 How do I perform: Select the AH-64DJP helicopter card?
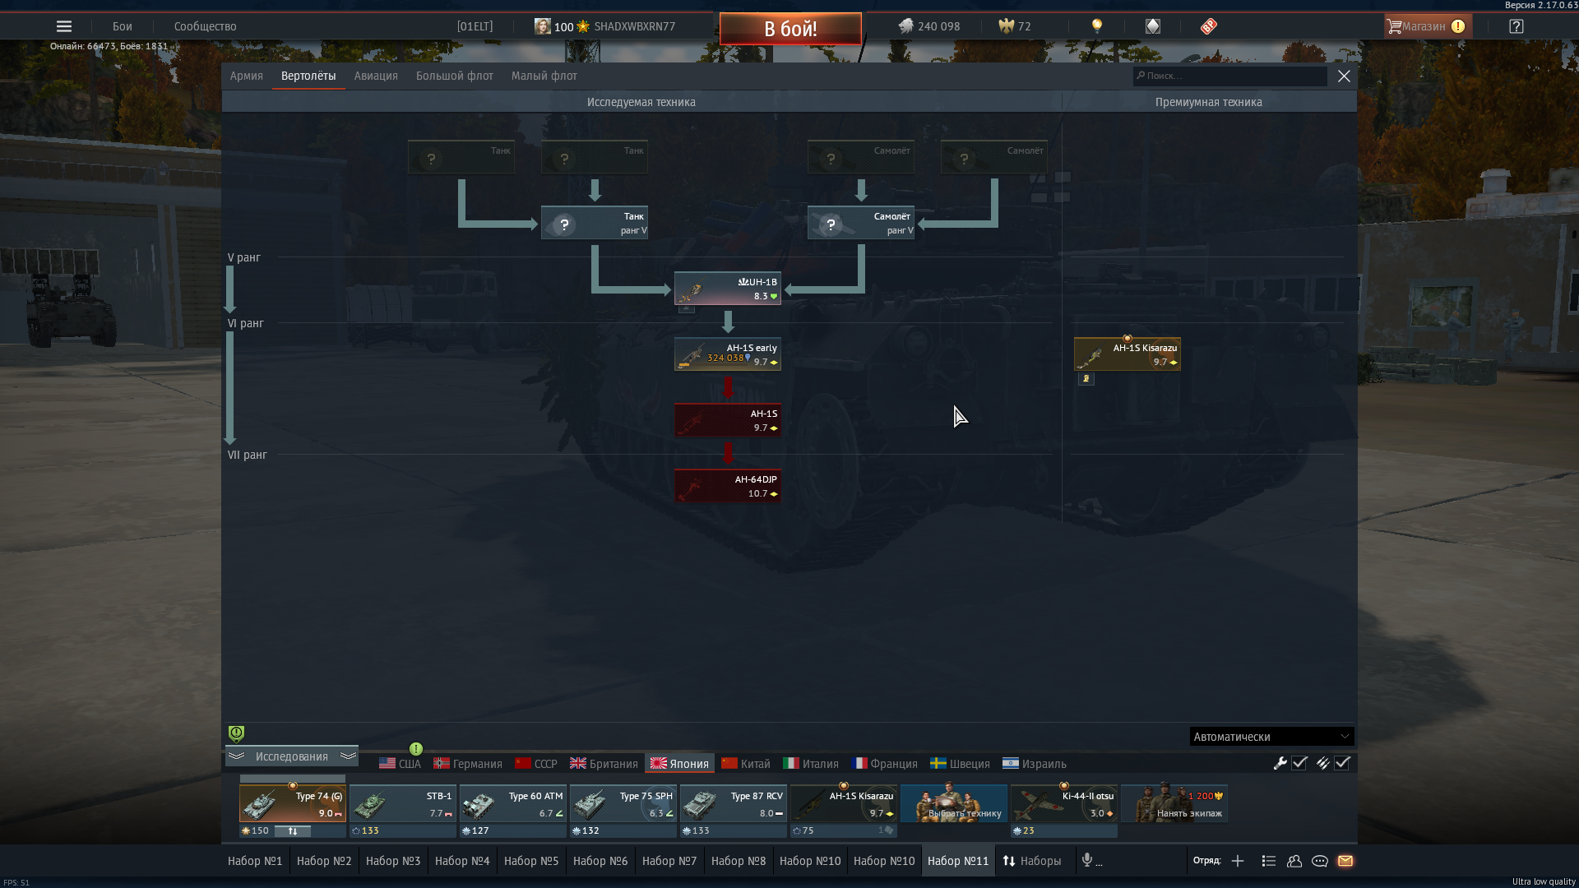coord(728,486)
